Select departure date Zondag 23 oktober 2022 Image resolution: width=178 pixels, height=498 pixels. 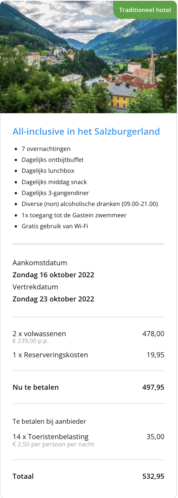coord(53,299)
